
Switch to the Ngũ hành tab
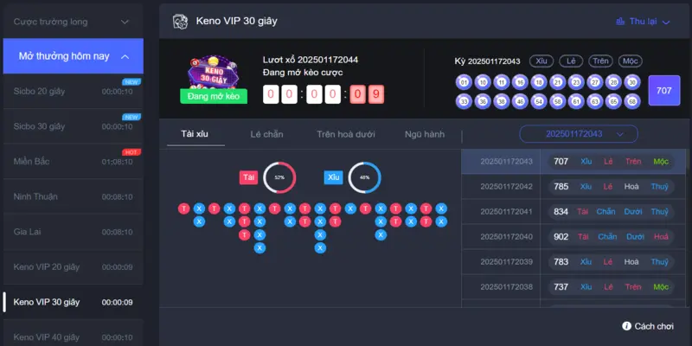[x=425, y=134]
